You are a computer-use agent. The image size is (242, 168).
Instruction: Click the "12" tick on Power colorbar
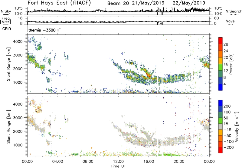(x=226, y=71)
